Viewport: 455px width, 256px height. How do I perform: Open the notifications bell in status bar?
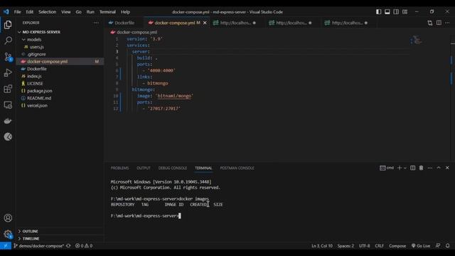click(x=447, y=246)
